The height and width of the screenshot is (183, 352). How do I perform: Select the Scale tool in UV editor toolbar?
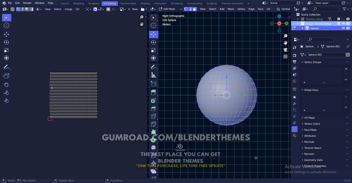6,50
